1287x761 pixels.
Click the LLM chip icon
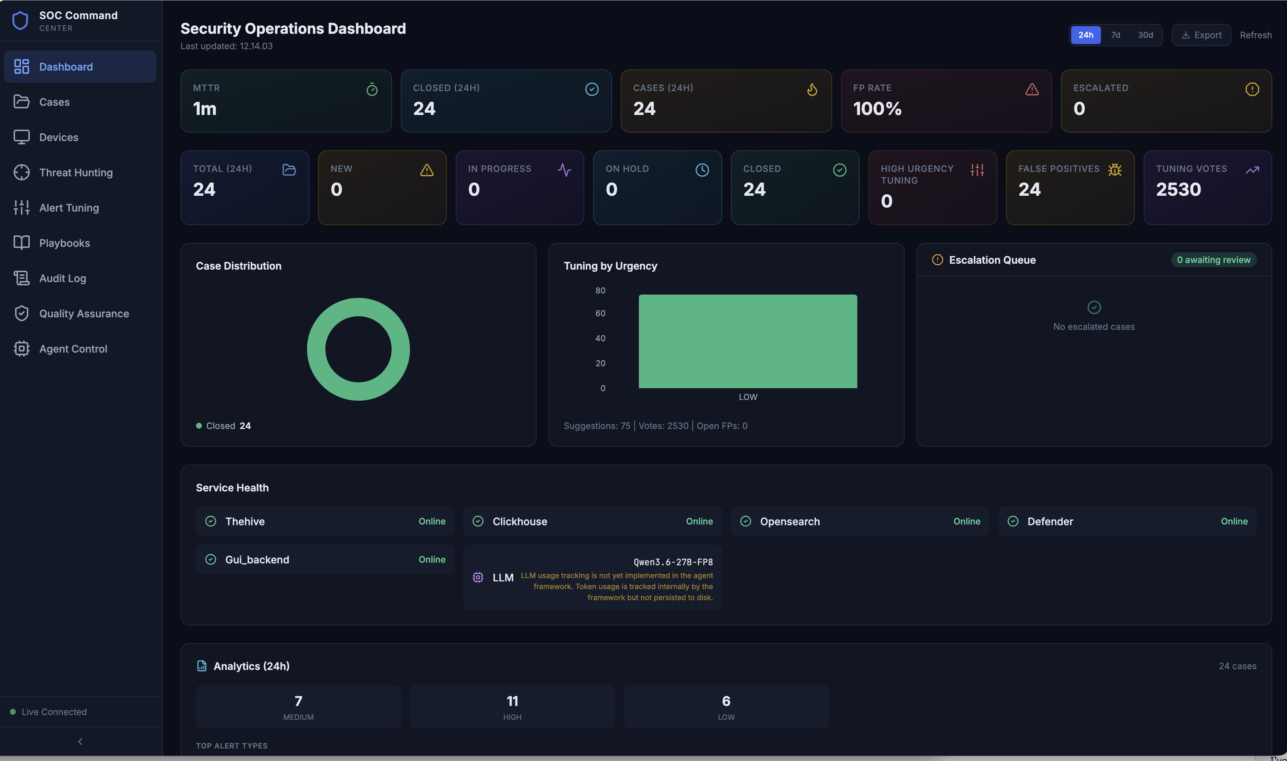click(478, 577)
